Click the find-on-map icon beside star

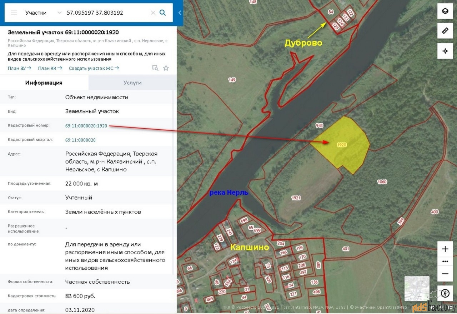click(155, 68)
